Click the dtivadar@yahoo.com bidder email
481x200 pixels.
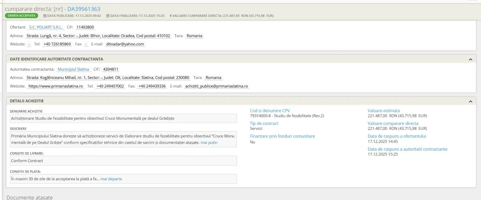125,44
